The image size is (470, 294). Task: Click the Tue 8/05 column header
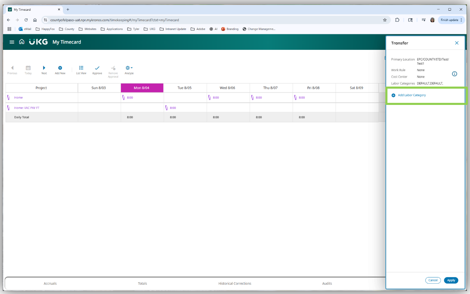point(185,88)
